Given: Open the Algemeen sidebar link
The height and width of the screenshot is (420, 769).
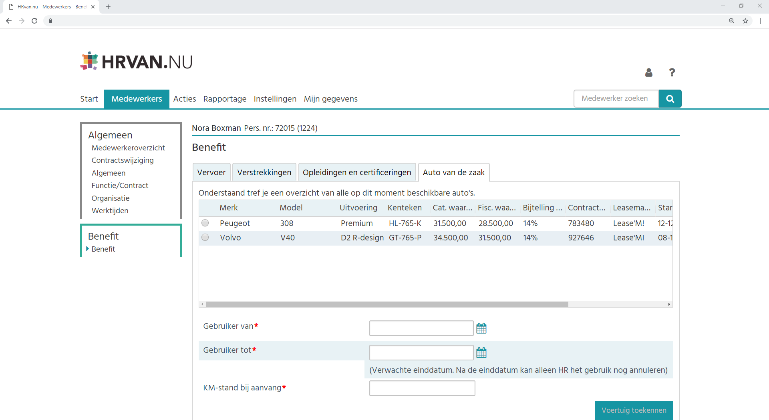Looking at the screenshot, I should [109, 173].
